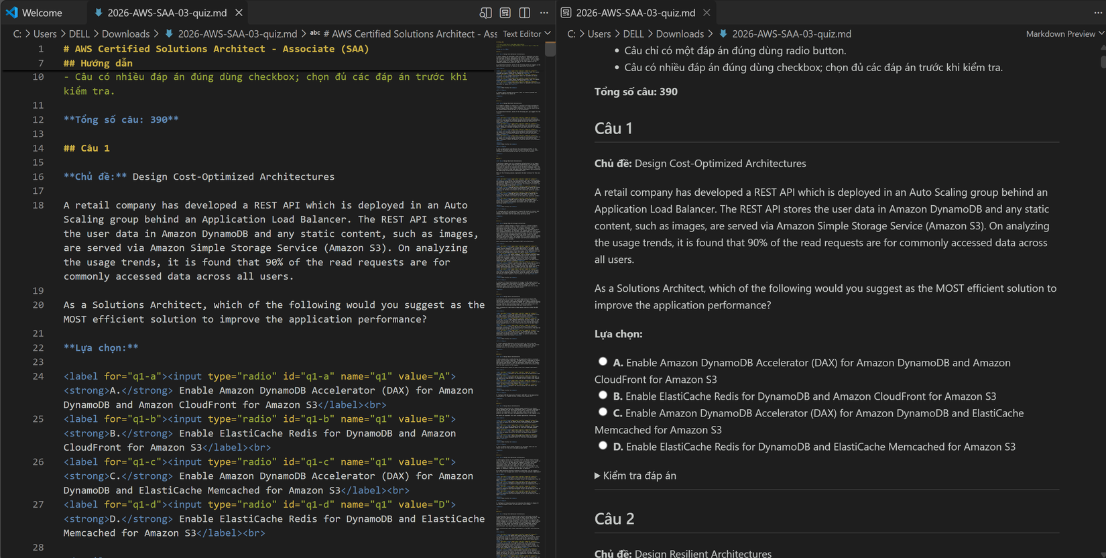The image size is (1106, 558).
Task: Click 'Users' in the preview breadcrumb
Action: [599, 34]
